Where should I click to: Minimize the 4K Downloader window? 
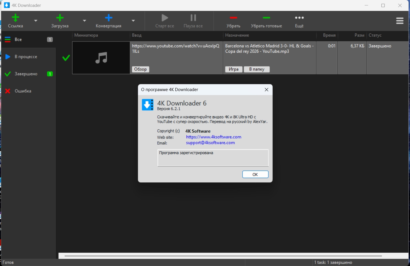[366, 5]
